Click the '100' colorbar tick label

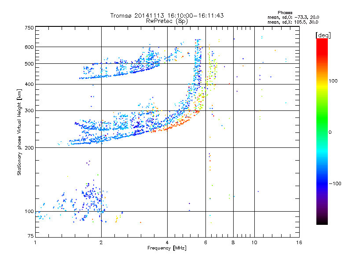[x=333, y=81]
